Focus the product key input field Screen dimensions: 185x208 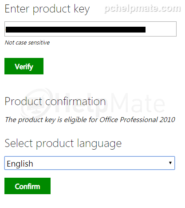pyautogui.click(x=91, y=29)
